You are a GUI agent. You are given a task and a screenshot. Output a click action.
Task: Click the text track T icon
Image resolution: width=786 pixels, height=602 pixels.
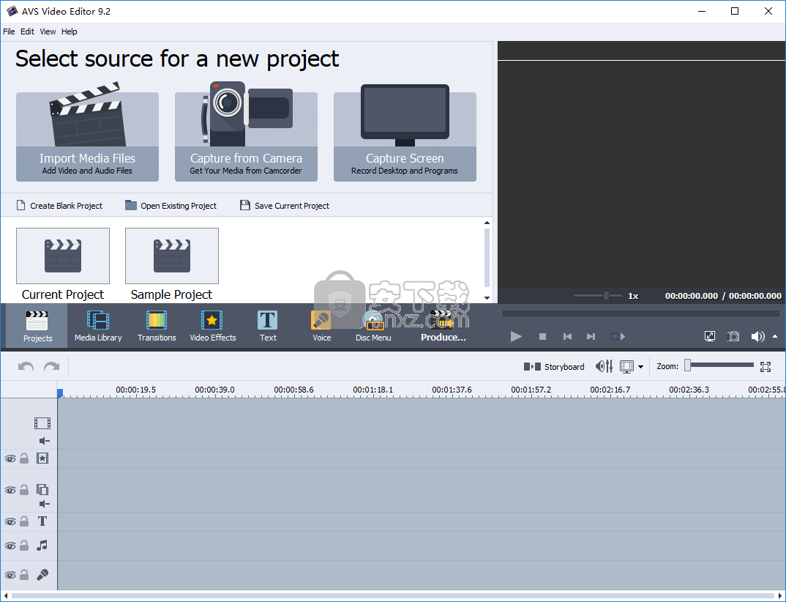(x=42, y=521)
